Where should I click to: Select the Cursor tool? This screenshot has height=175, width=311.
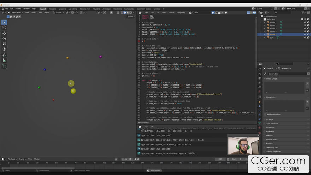tap(4, 28)
